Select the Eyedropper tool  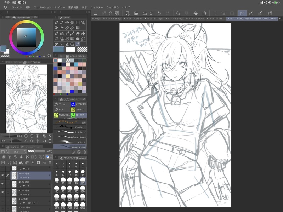tap(67, 34)
